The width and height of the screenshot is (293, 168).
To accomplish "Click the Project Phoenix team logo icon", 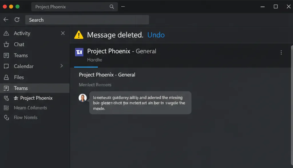I will coord(79,52).
